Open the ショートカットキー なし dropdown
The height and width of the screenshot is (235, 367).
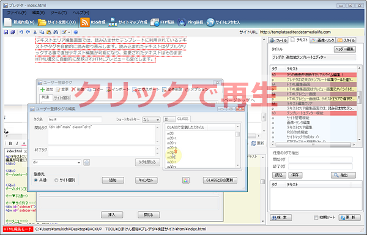click(x=151, y=119)
